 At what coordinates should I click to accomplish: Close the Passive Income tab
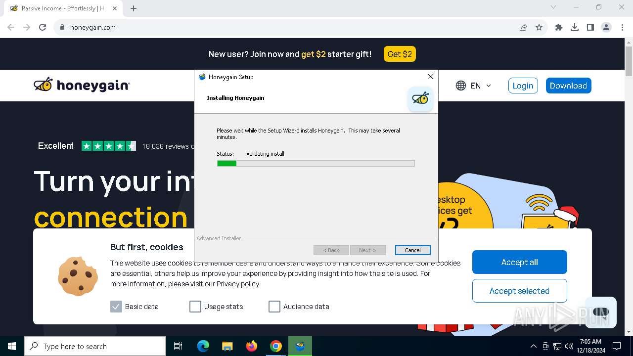pos(115,8)
